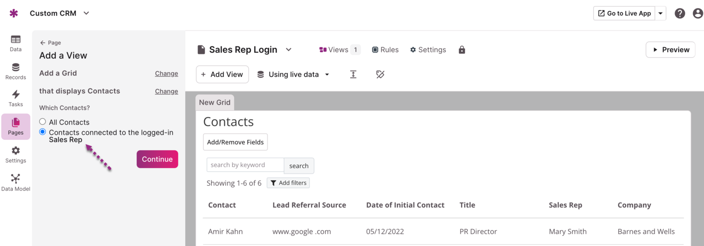Select the All Contacts radio option
Screen dimensions: 704x246
point(43,122)
